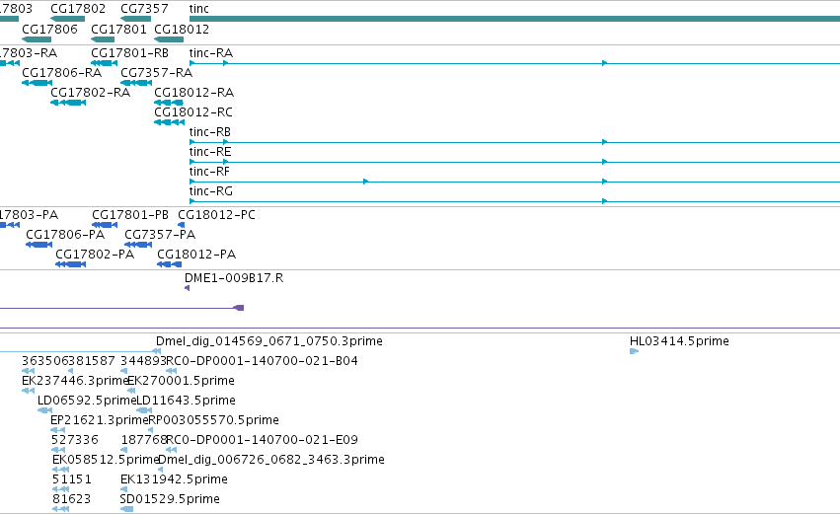
Task: Select EST EK270001.5prime
Action: pyautogui.click(x=181, y=381)
